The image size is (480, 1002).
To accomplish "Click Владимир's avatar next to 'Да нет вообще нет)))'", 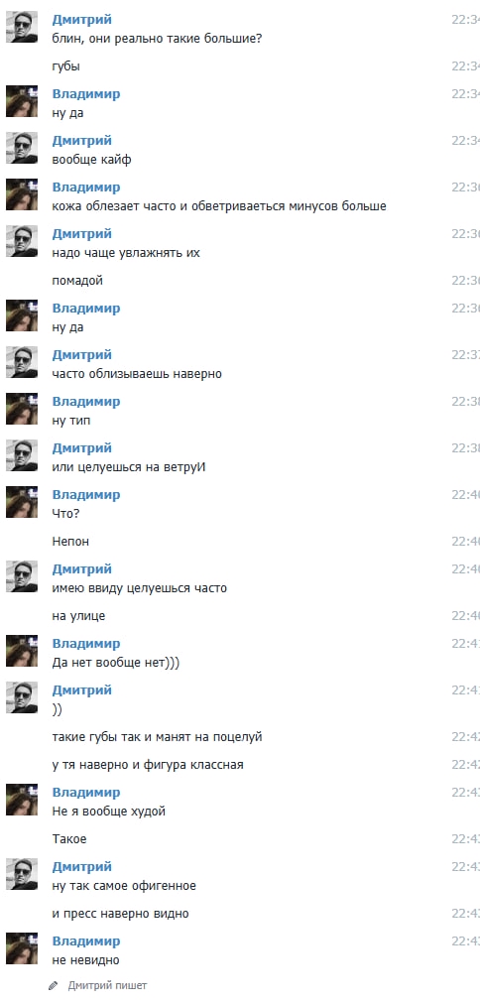I will click(22, 651).
